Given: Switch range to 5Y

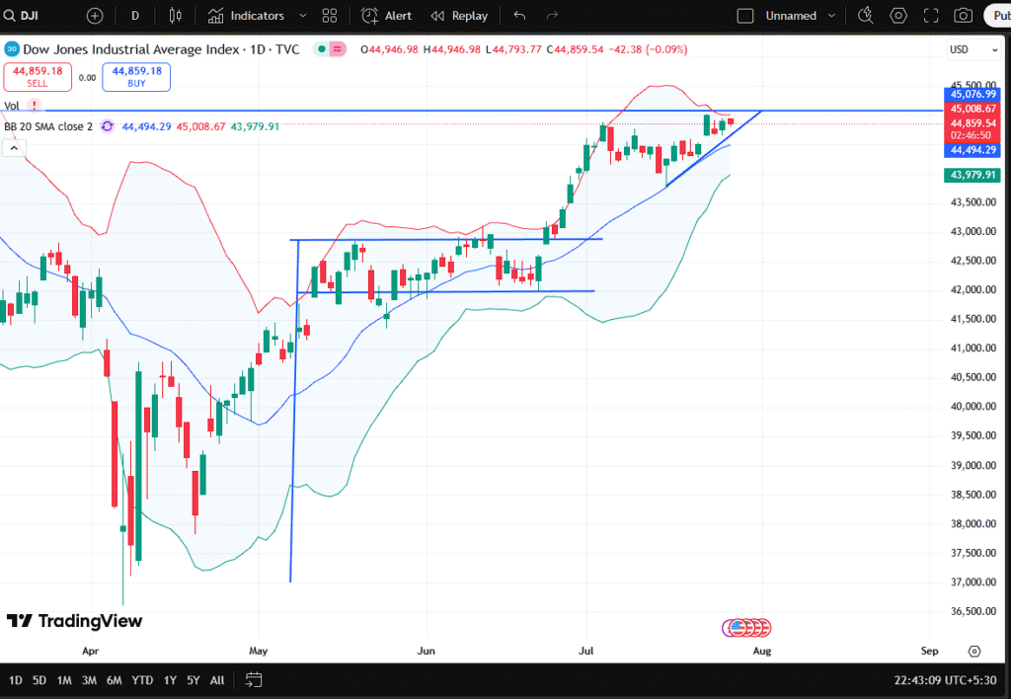Looking at the screenshot, I should click(194, 680).
